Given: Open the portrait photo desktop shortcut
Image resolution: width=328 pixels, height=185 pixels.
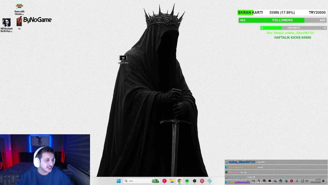Looking at the screenshot, I should coord(6,25).
